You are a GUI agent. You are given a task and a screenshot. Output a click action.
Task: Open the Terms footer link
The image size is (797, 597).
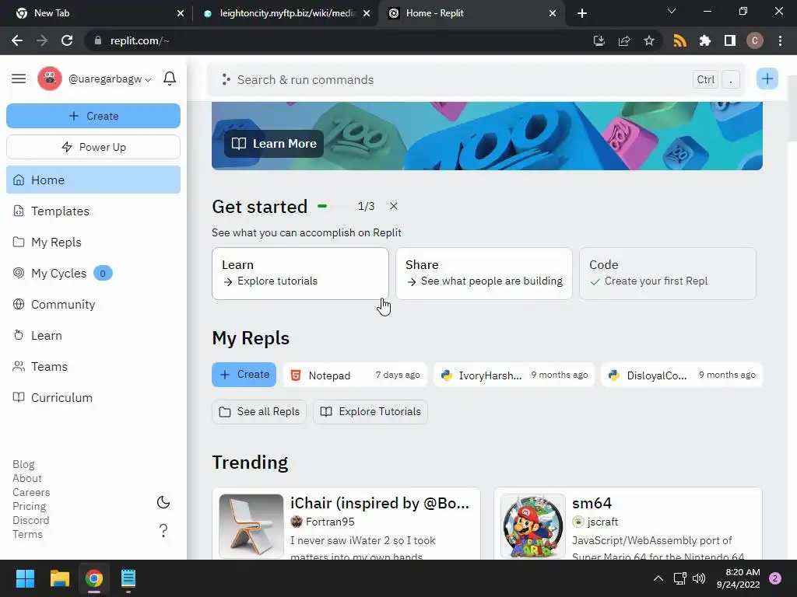tap(27, 534)
